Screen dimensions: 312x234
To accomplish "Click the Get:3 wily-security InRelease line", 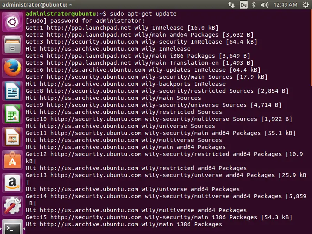I will click(141, 42).
